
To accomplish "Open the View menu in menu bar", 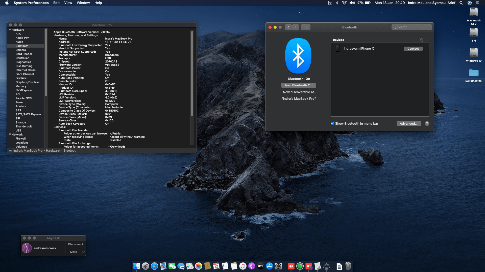I will click(68, 3).
